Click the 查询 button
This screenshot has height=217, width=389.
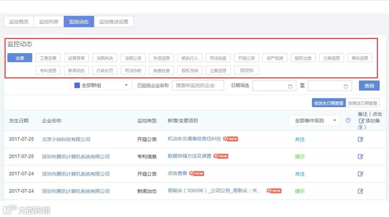coord(369,86)
